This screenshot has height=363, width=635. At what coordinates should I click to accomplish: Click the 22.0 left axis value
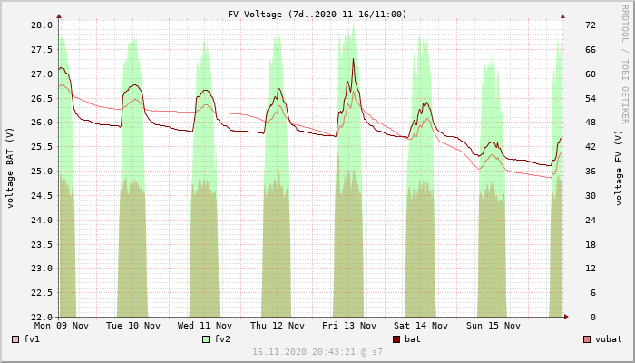(x=42, y=318)
